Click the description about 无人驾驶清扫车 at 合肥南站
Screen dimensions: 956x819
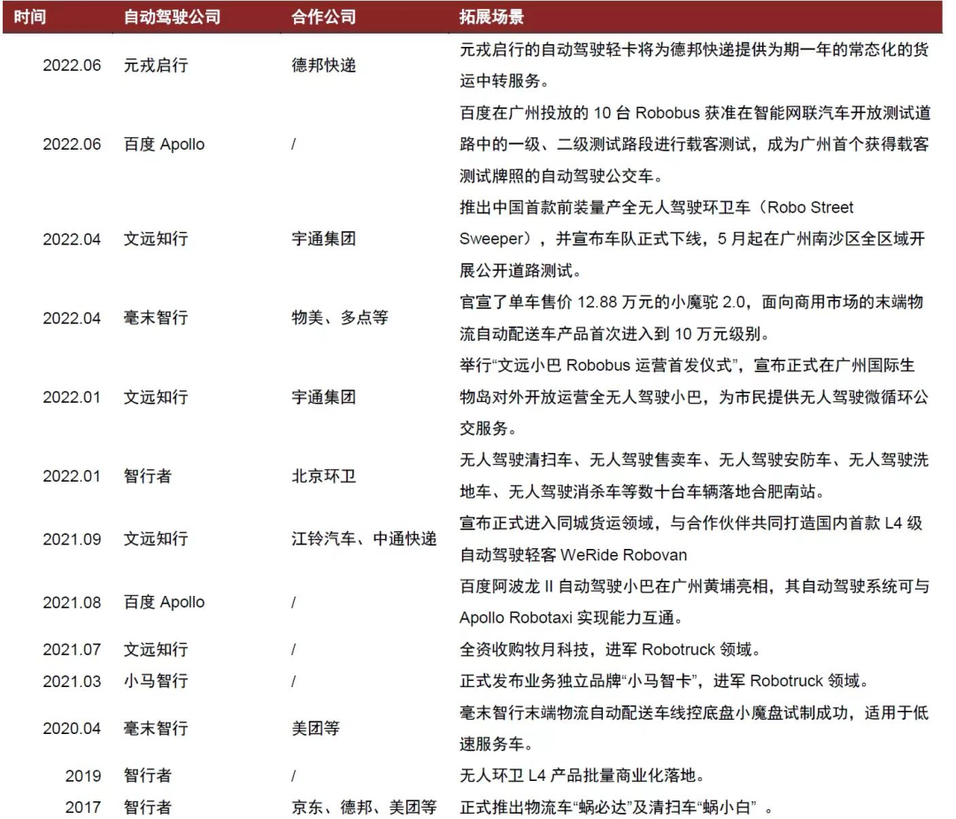pos(694,475)
